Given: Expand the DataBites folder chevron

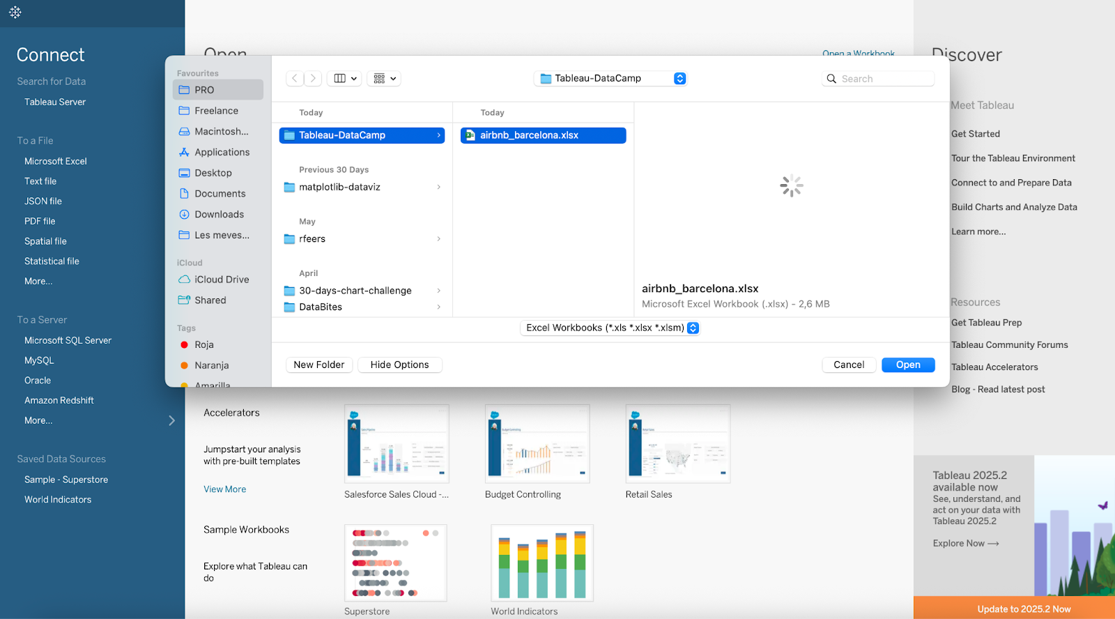Looking at the screenshot, I should pyautogui.click(x=438, y=307).
